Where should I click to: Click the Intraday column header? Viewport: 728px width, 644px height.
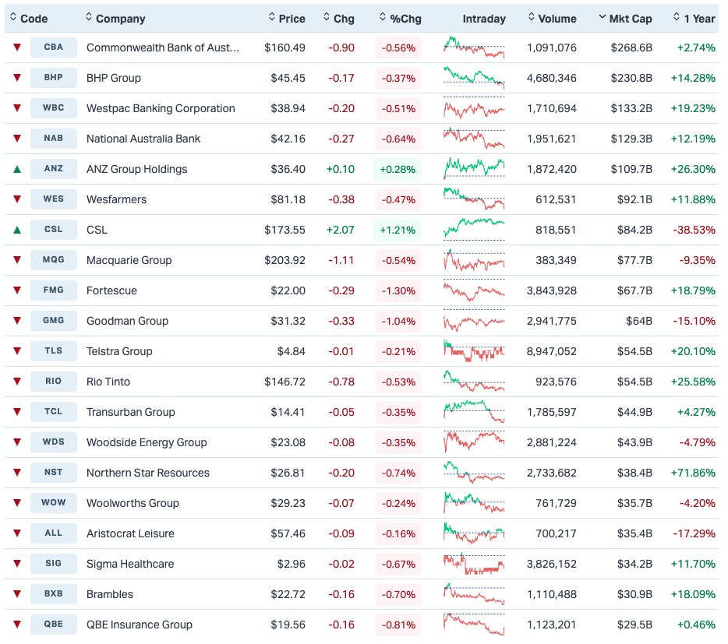click(484, 19)
